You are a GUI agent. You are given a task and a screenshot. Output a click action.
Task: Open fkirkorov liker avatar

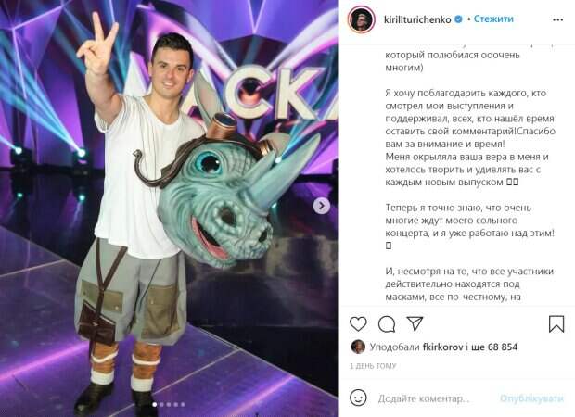pos(358,347)
